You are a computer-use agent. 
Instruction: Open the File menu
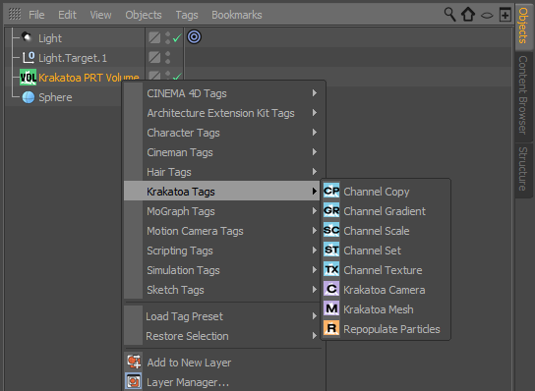(36, 15)
